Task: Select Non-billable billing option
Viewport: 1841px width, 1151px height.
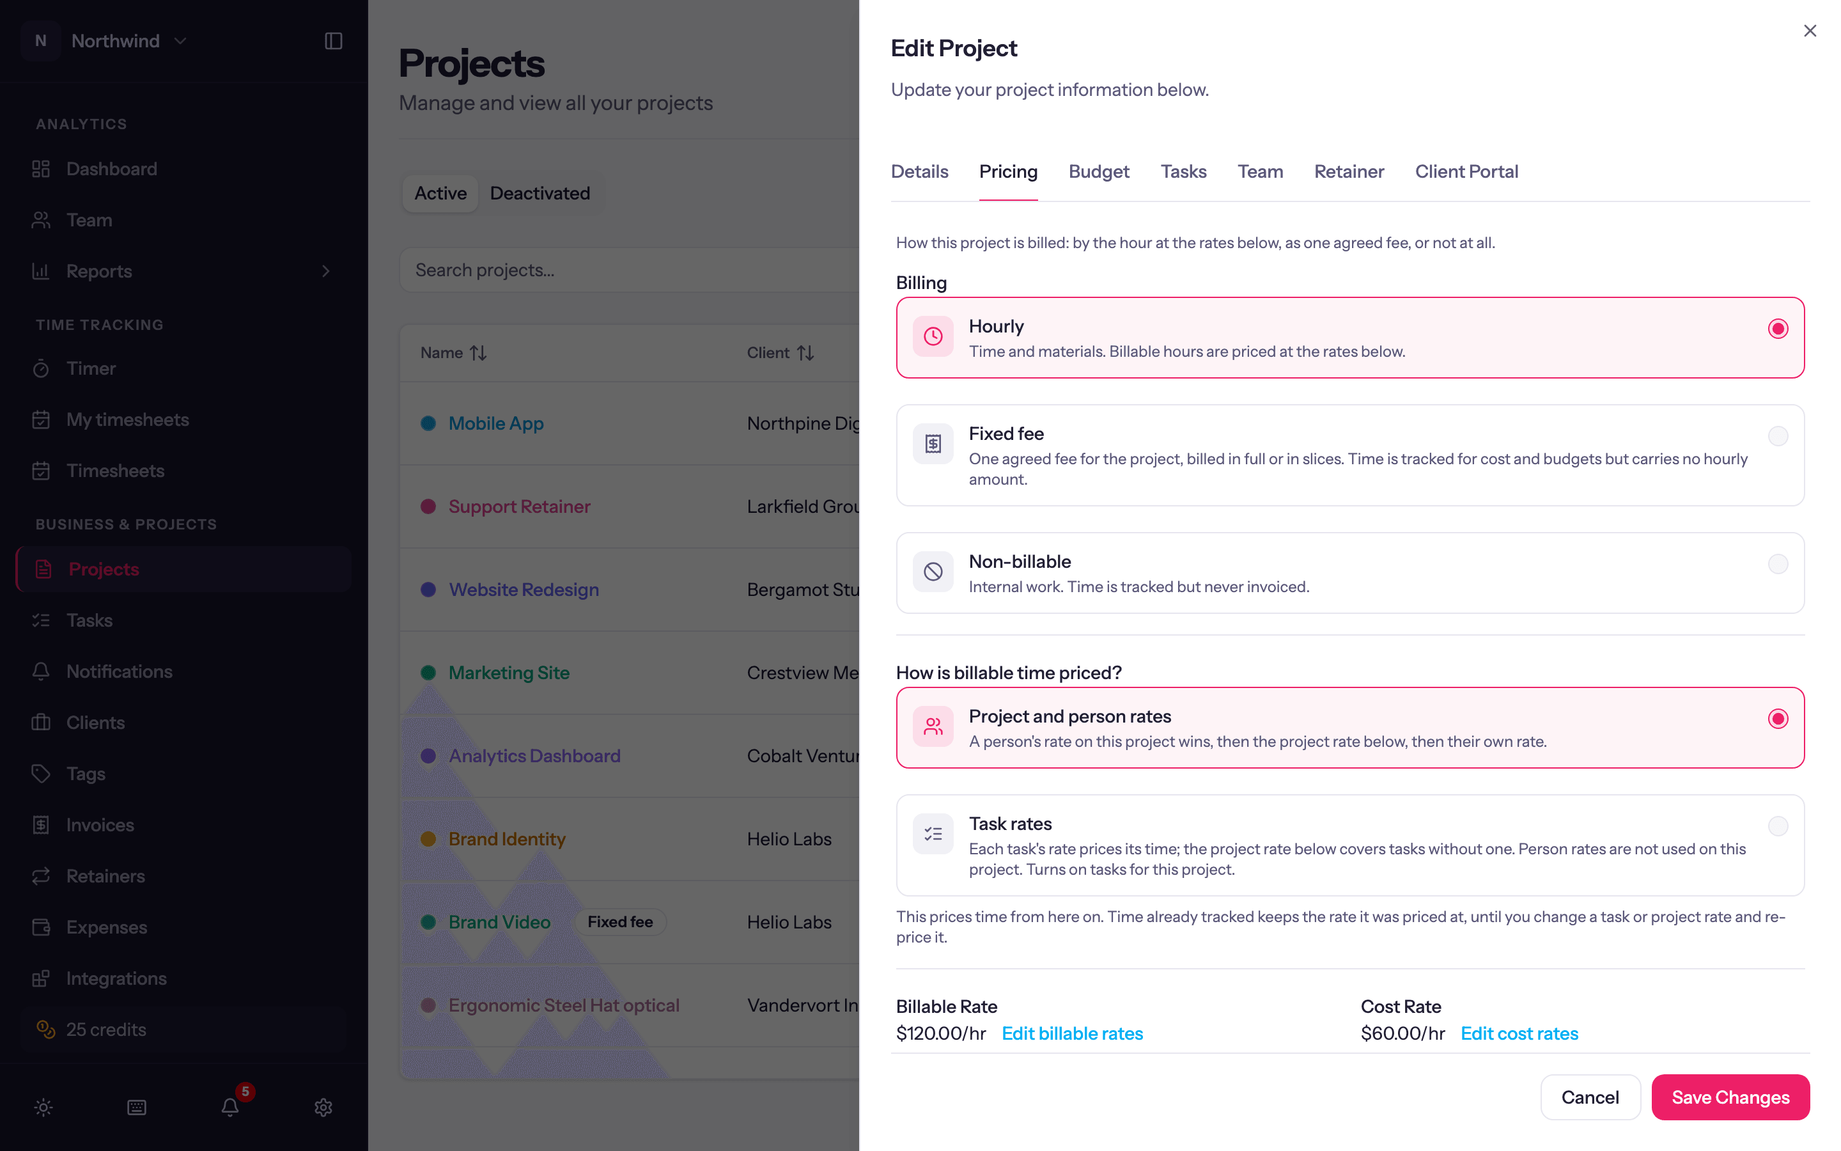Action: (1350, 573)
